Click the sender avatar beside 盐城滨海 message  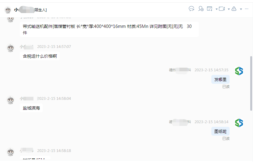(10, 100)
